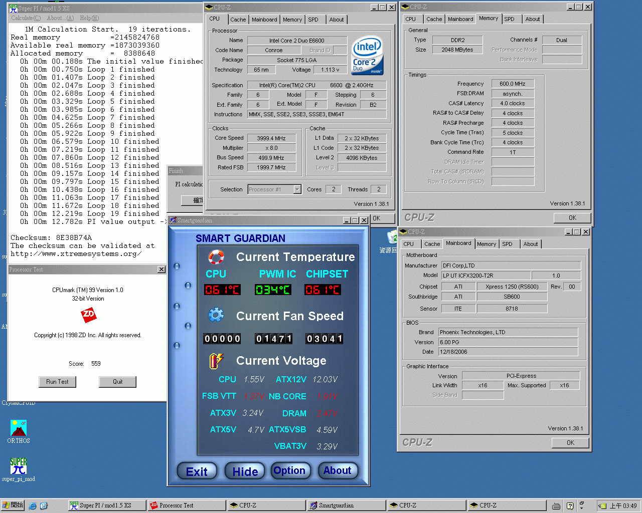642x513 pixels.
Task: Switch to Memory tab in top-left CPU-Z
Action: pyautogui.click(x=292, y=20)
